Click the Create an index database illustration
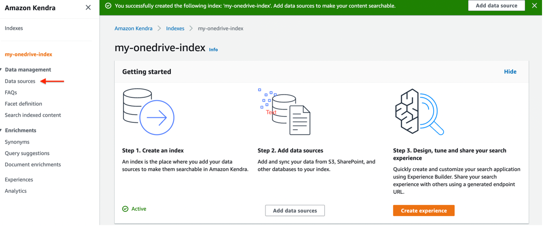Screen dimensions: 544x226 (x=148, y=112)
